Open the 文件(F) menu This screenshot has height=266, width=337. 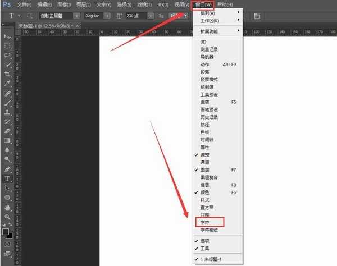pos(25,4)
